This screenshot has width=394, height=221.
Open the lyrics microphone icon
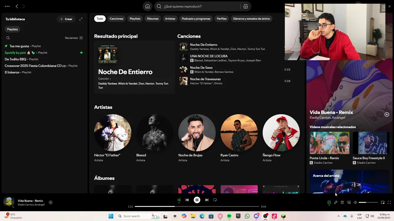[336, 203]
